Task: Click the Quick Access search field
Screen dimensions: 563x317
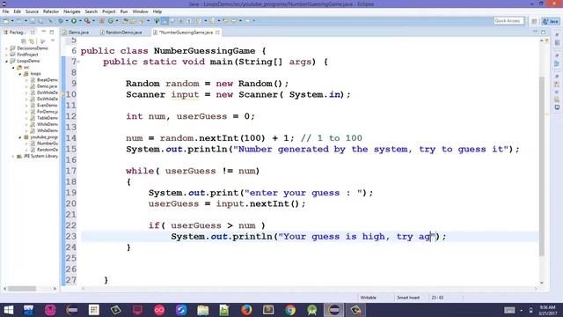Action: (508, 21)
